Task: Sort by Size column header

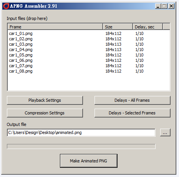Action: point(118,27)
